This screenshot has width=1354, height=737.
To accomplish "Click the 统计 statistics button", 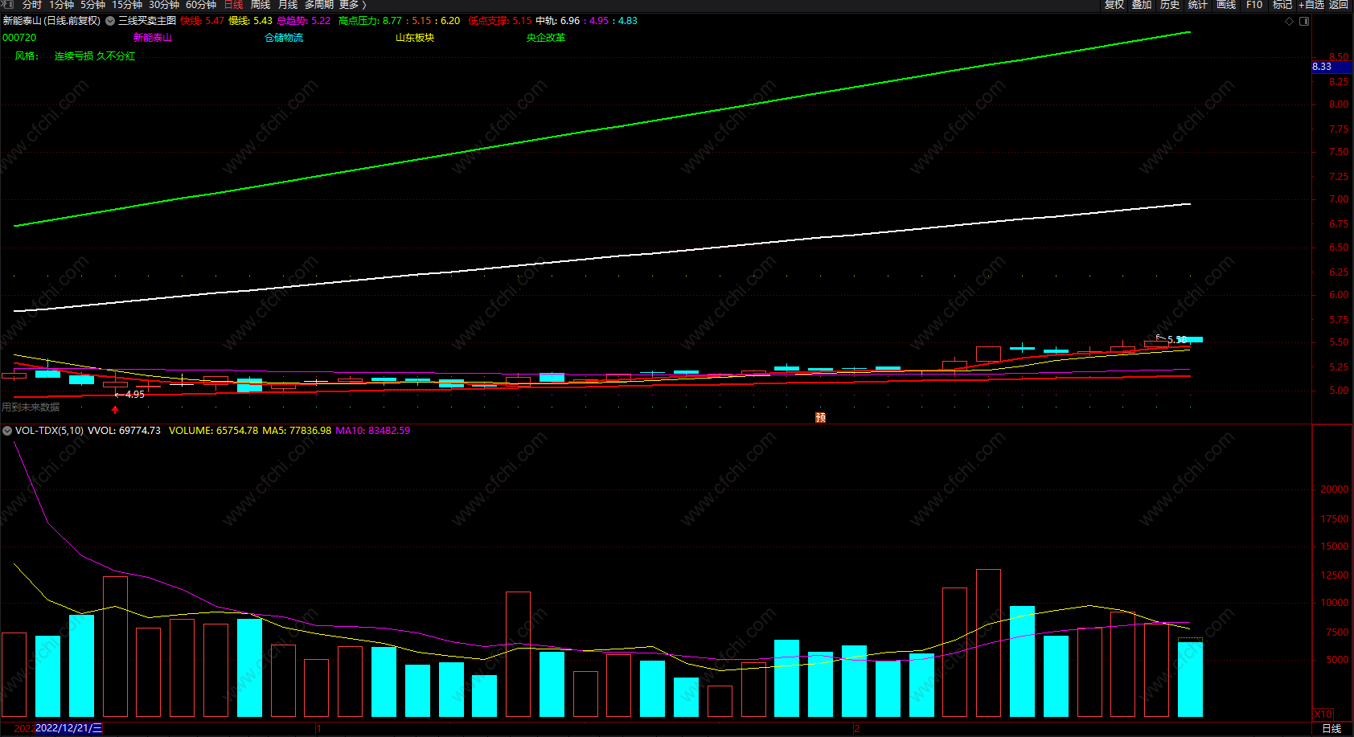I will (x=1198, y=5).
